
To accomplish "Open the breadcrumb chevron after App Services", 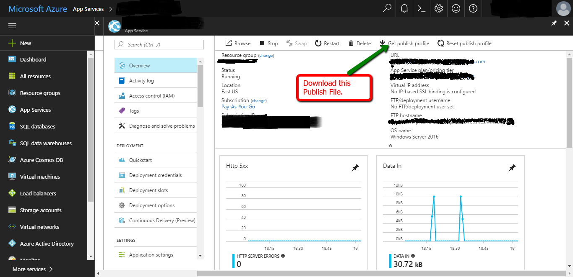I will point(110,8).
